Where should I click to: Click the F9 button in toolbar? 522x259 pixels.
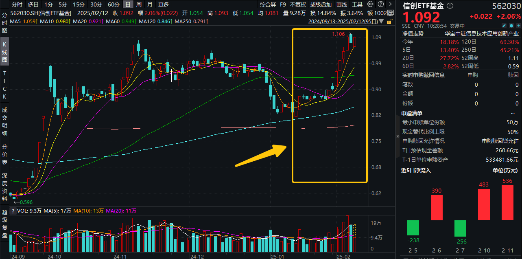(x=283, y=4)
